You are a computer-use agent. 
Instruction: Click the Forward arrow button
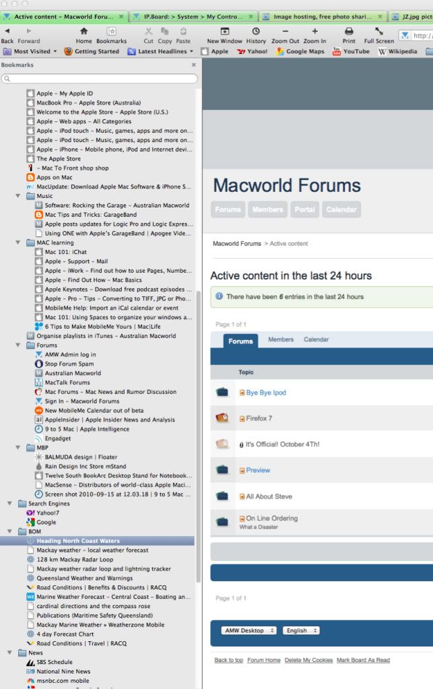(x=29, y=31)
